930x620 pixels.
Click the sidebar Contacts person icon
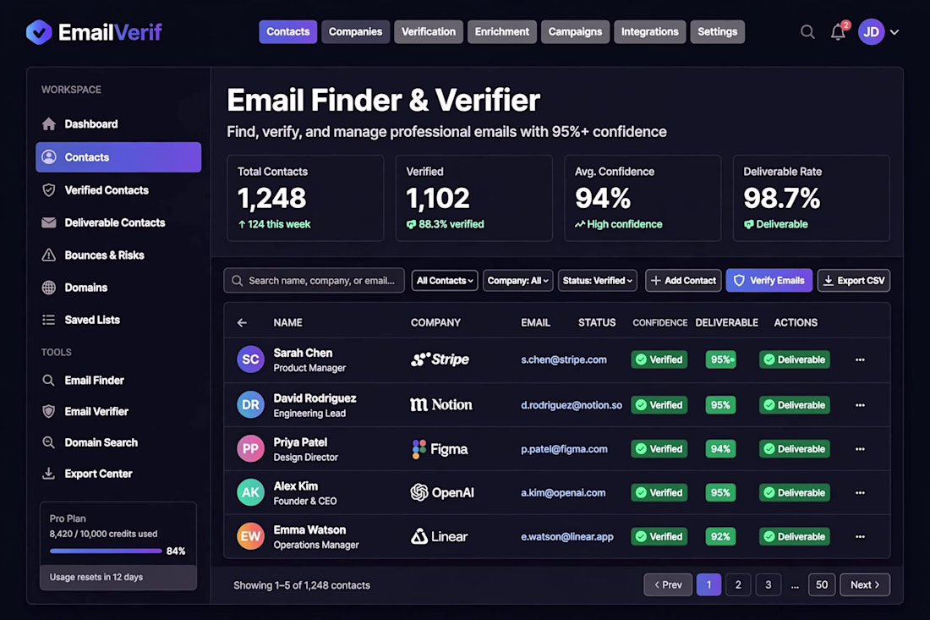coord(49,156)
